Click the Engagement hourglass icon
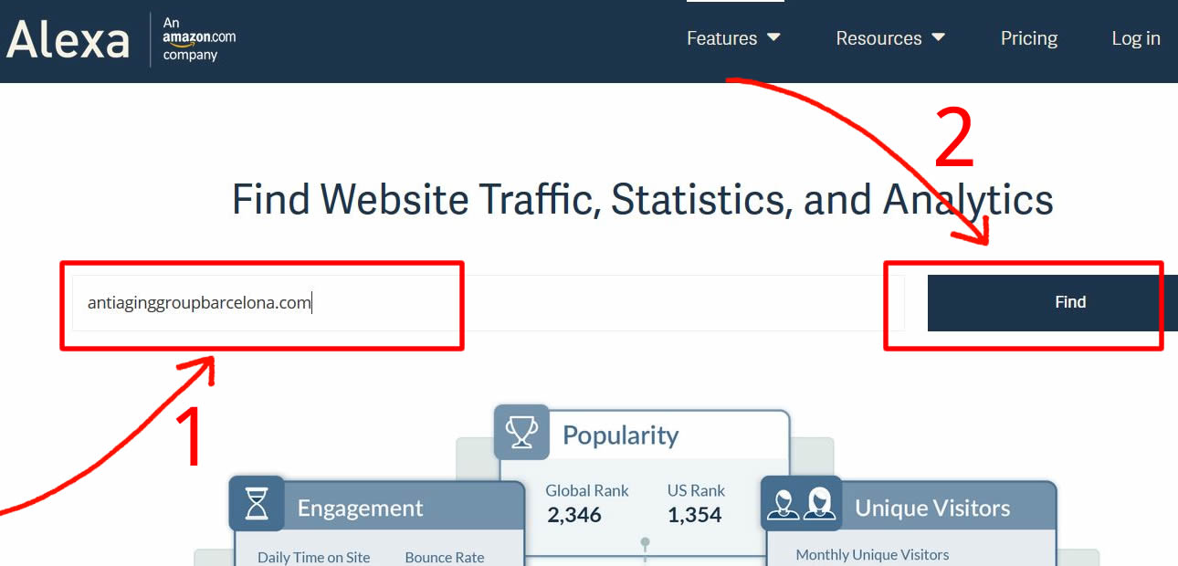Screen dimensions: 1178x566 pos(257,504)
